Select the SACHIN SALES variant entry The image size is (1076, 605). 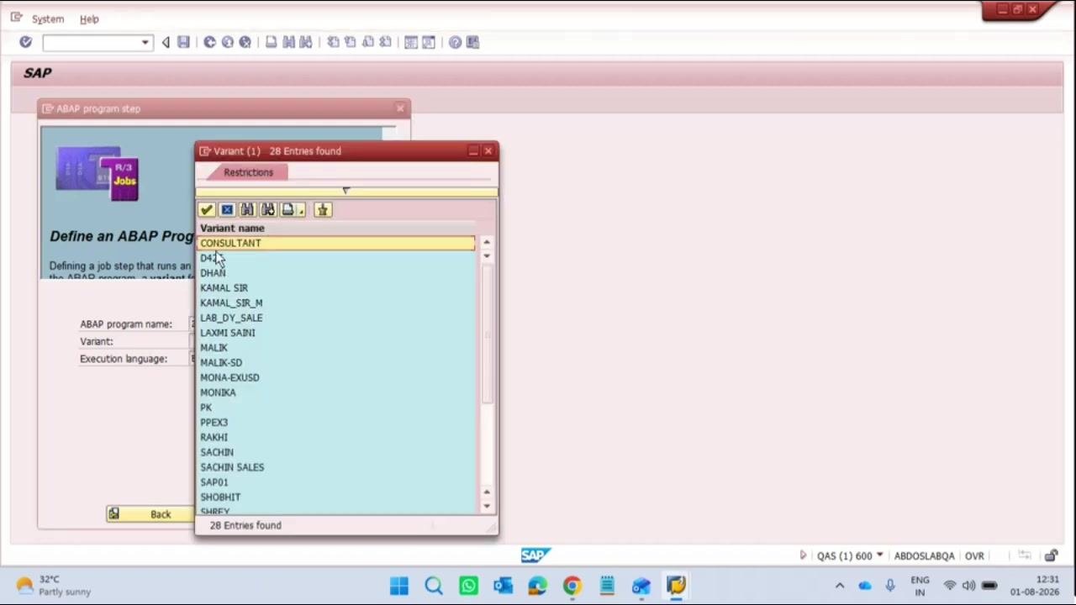tap(337, 467)
